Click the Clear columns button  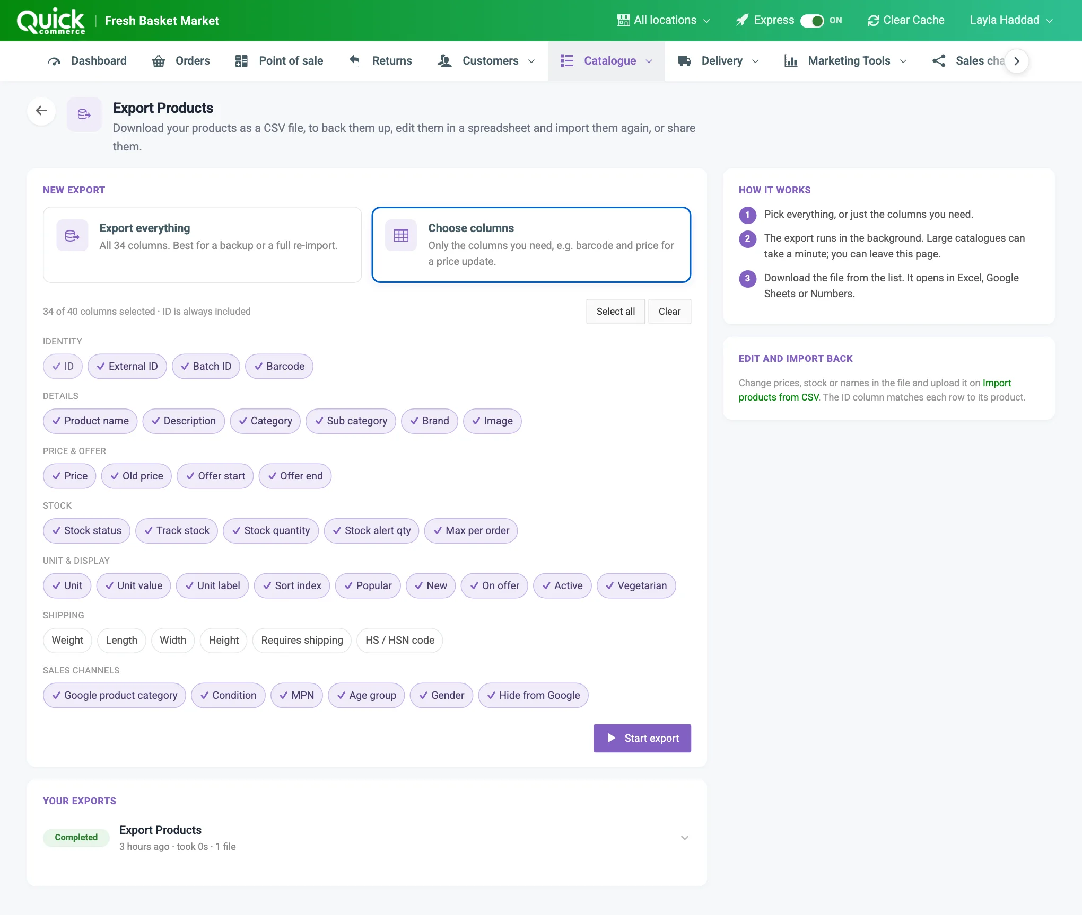click(669, 312)
